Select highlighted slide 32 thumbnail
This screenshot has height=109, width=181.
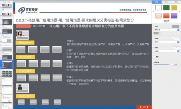click(7, 65)
